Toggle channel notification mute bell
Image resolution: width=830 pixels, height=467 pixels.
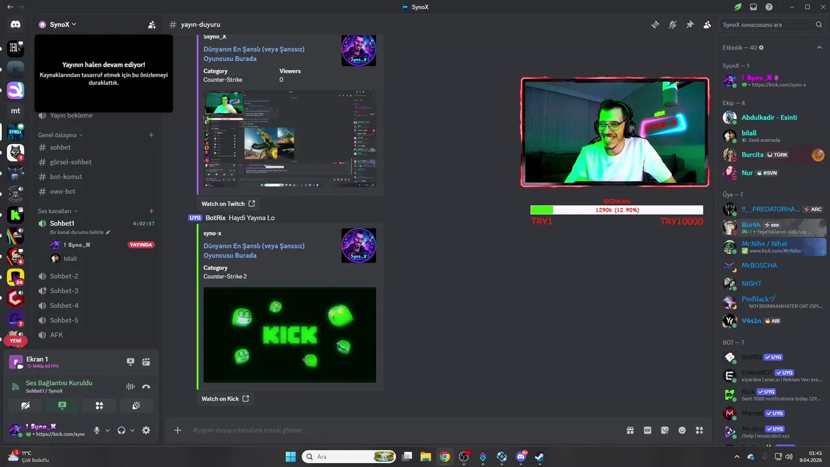click(x=672, y=25)
